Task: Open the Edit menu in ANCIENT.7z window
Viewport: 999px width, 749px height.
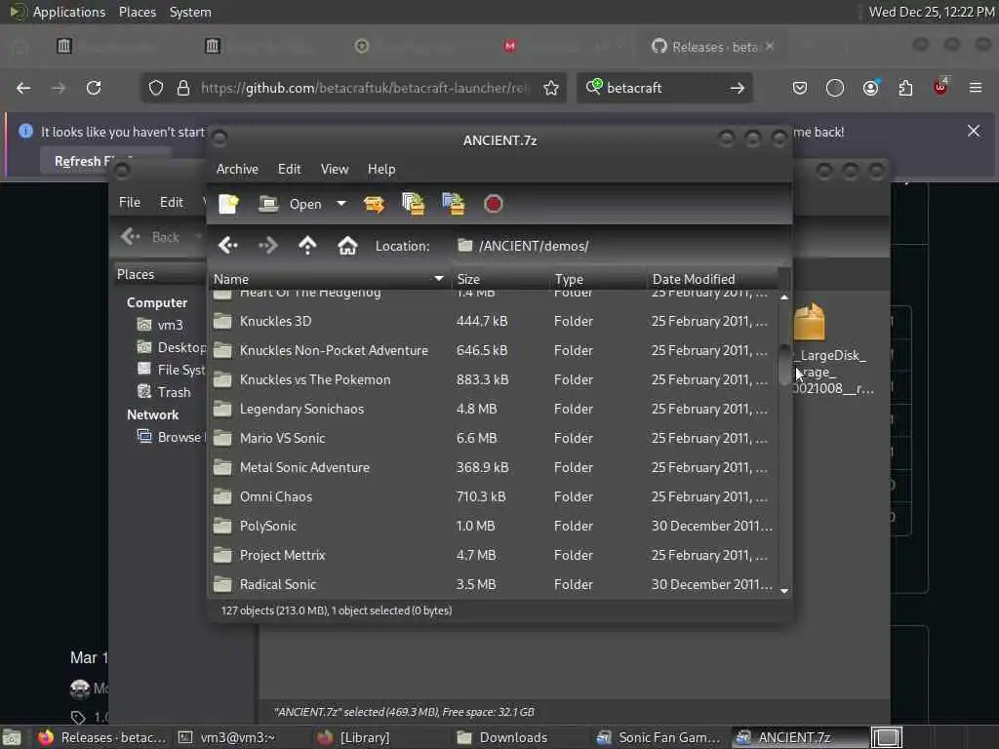Action: pyautogui.click(x=289, y=169)
